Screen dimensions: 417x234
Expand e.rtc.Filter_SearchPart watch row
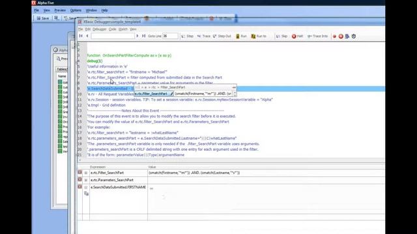point(86,173)
